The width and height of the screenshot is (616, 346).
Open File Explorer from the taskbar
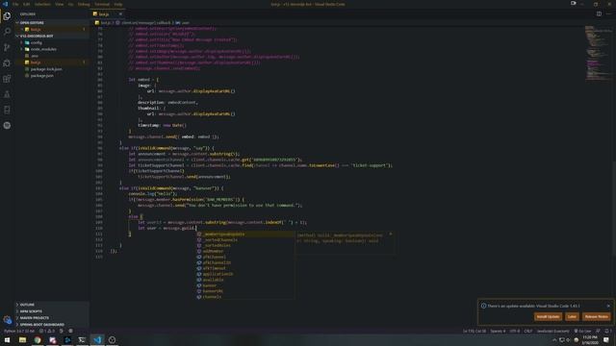[22, 339]
